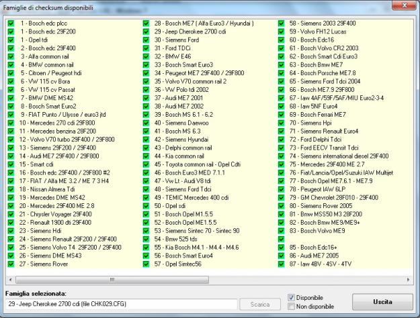Select '79 - GM Chevrolet 28F010 - 29F400'
420x318 pixels.
coord(334,197)
